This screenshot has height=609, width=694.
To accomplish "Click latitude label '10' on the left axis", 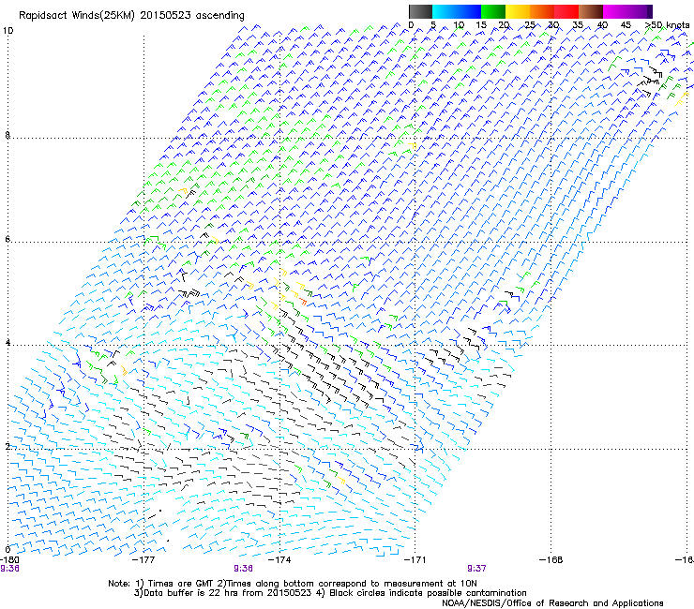I will pyautogui.click(x=8, y=31).
